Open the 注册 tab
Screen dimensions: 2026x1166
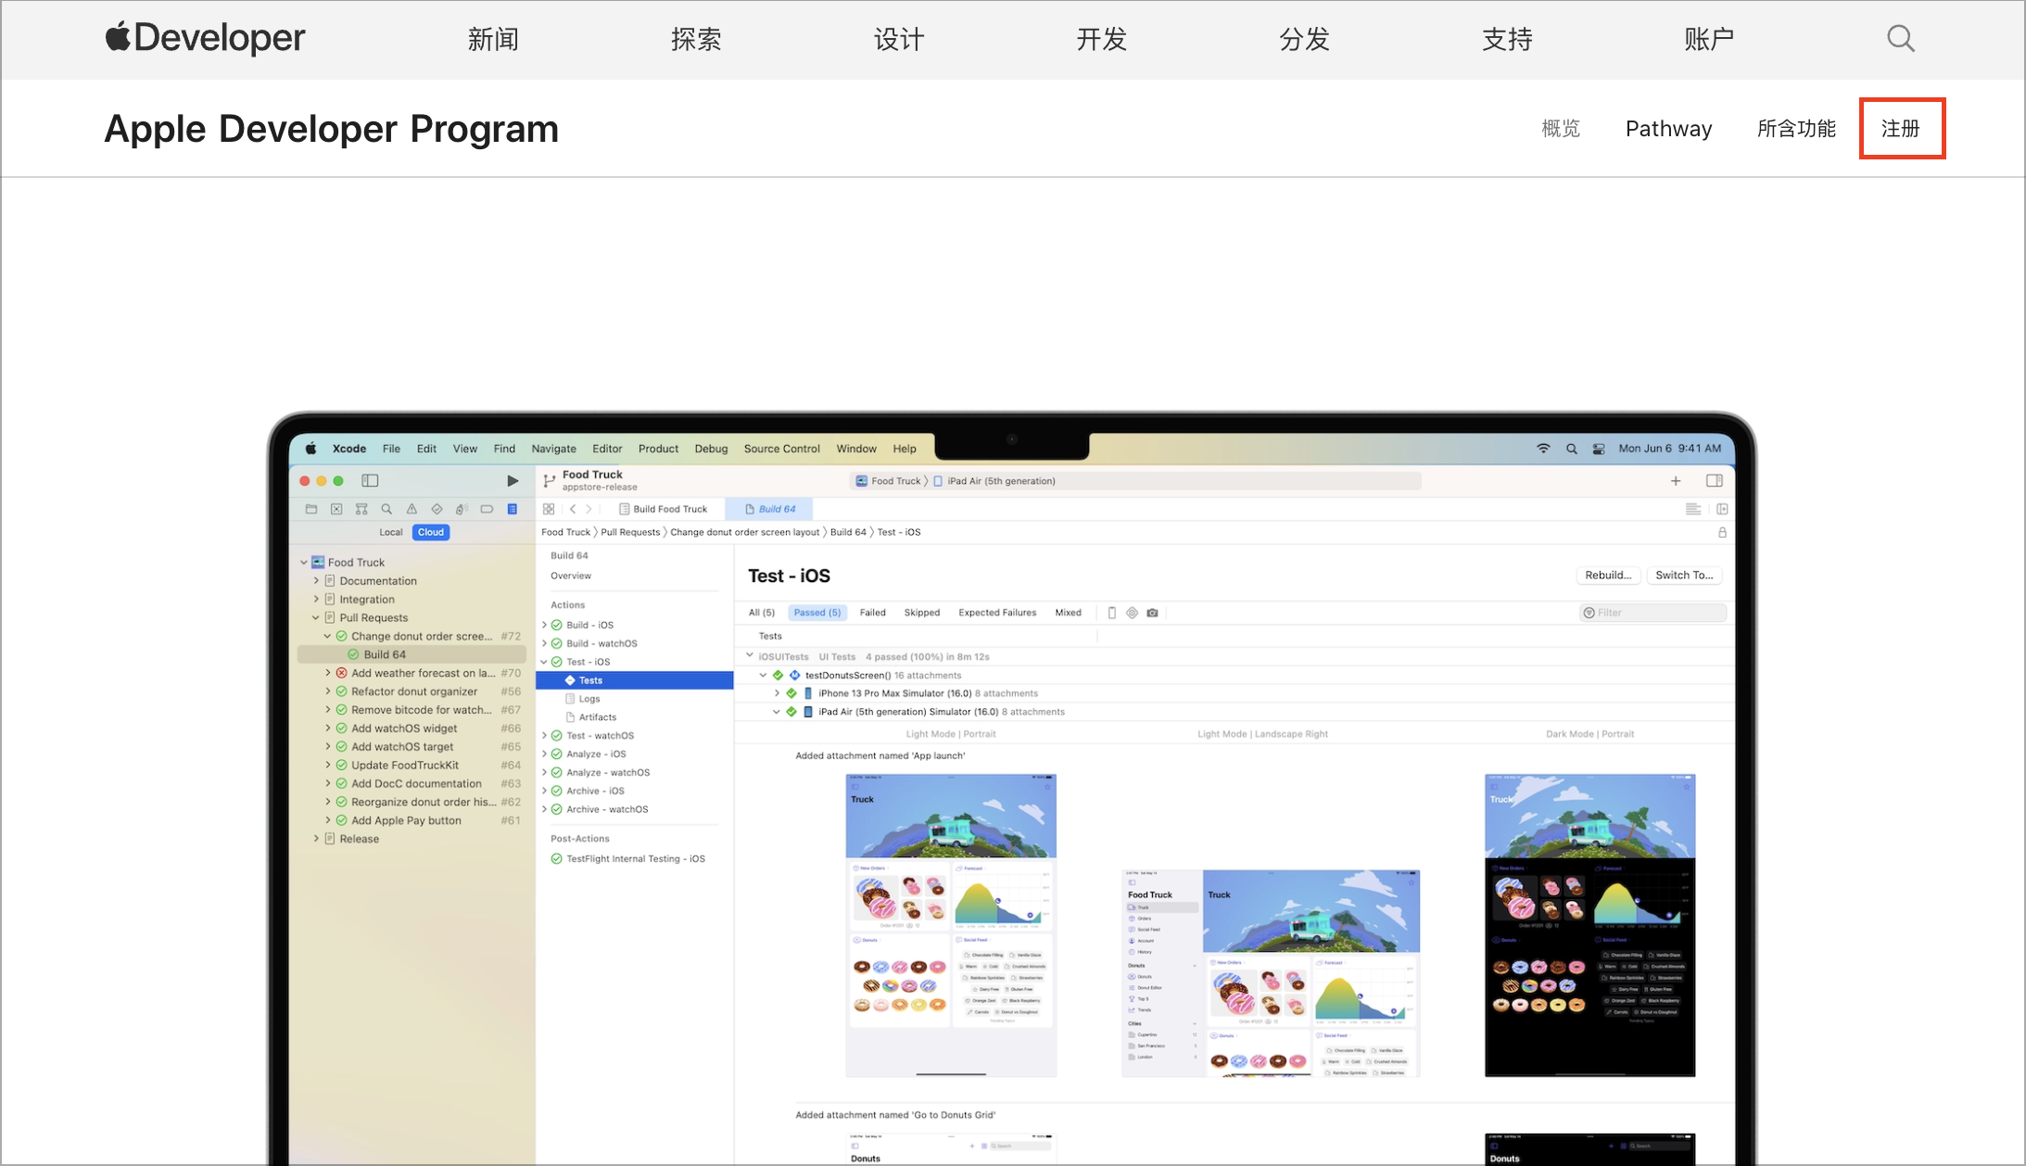click(x=1901, y=129)
